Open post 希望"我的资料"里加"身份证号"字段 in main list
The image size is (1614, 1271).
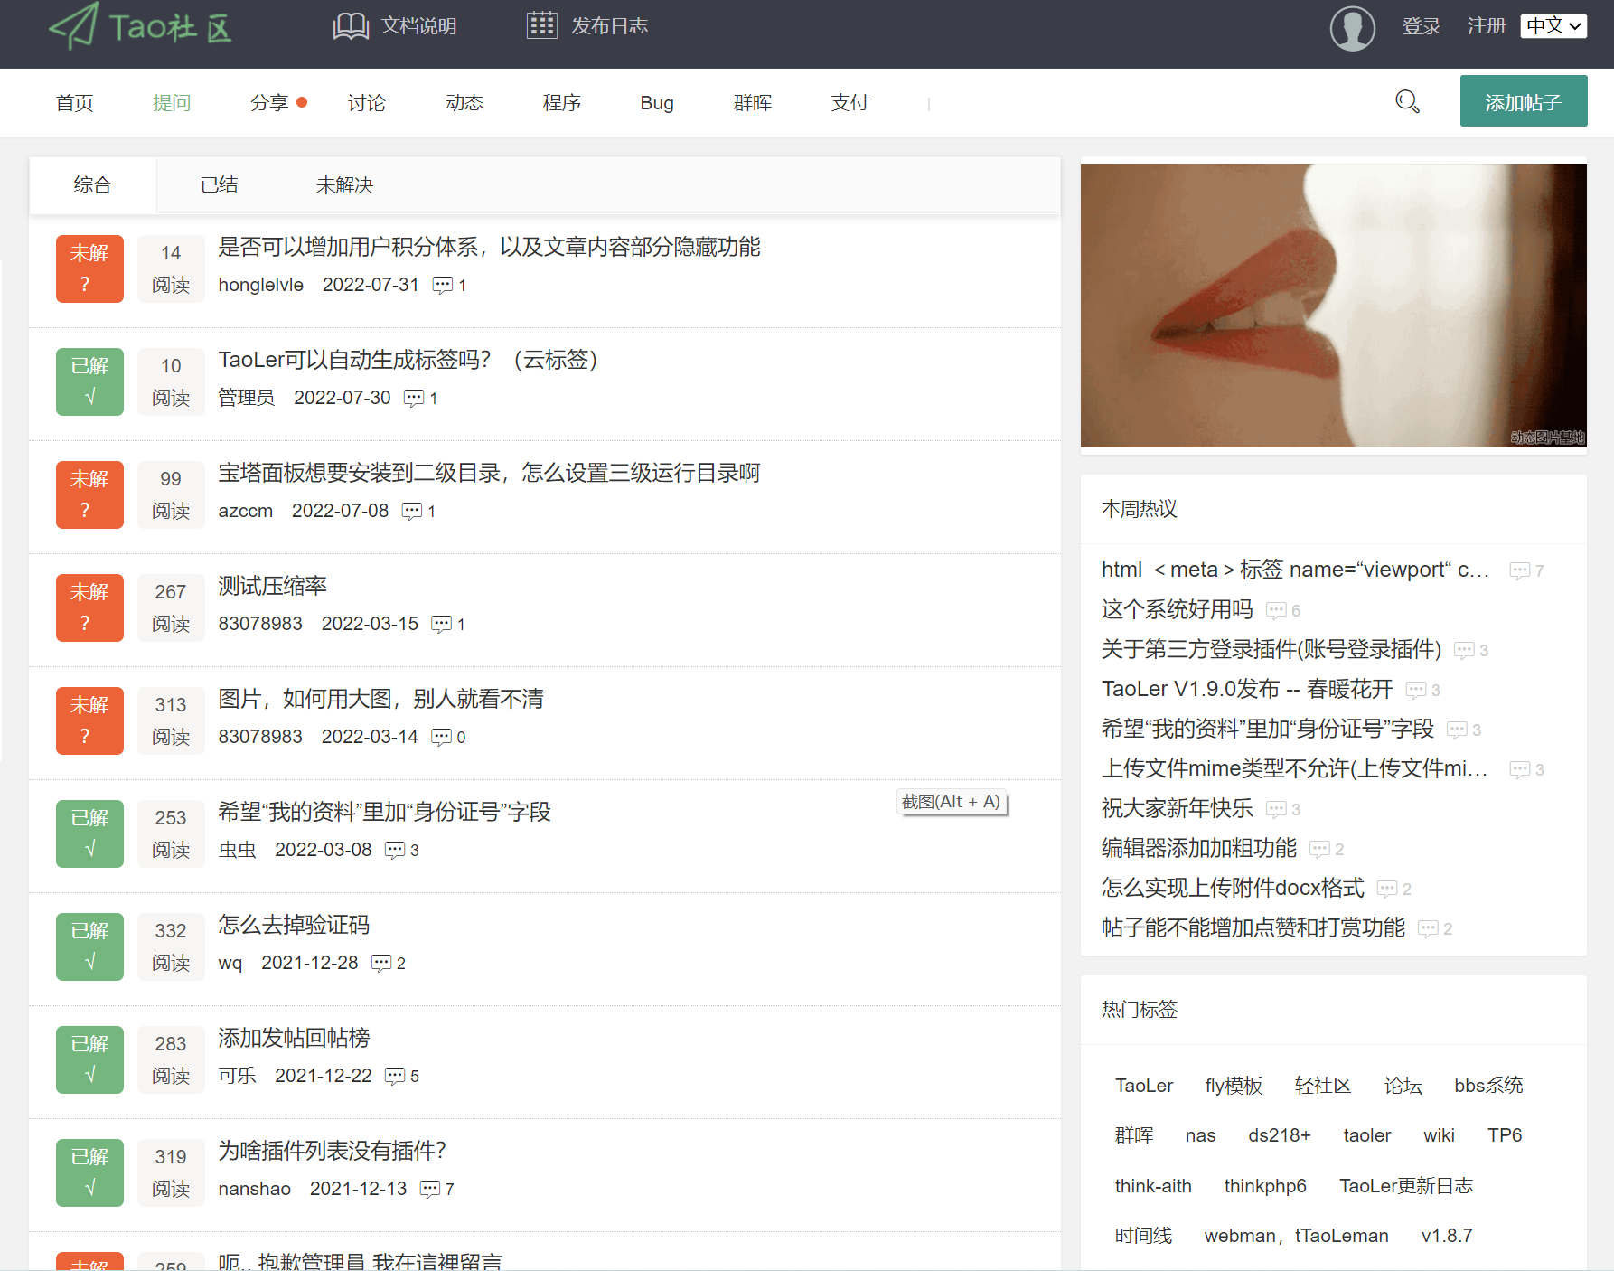tap(384, 812)
